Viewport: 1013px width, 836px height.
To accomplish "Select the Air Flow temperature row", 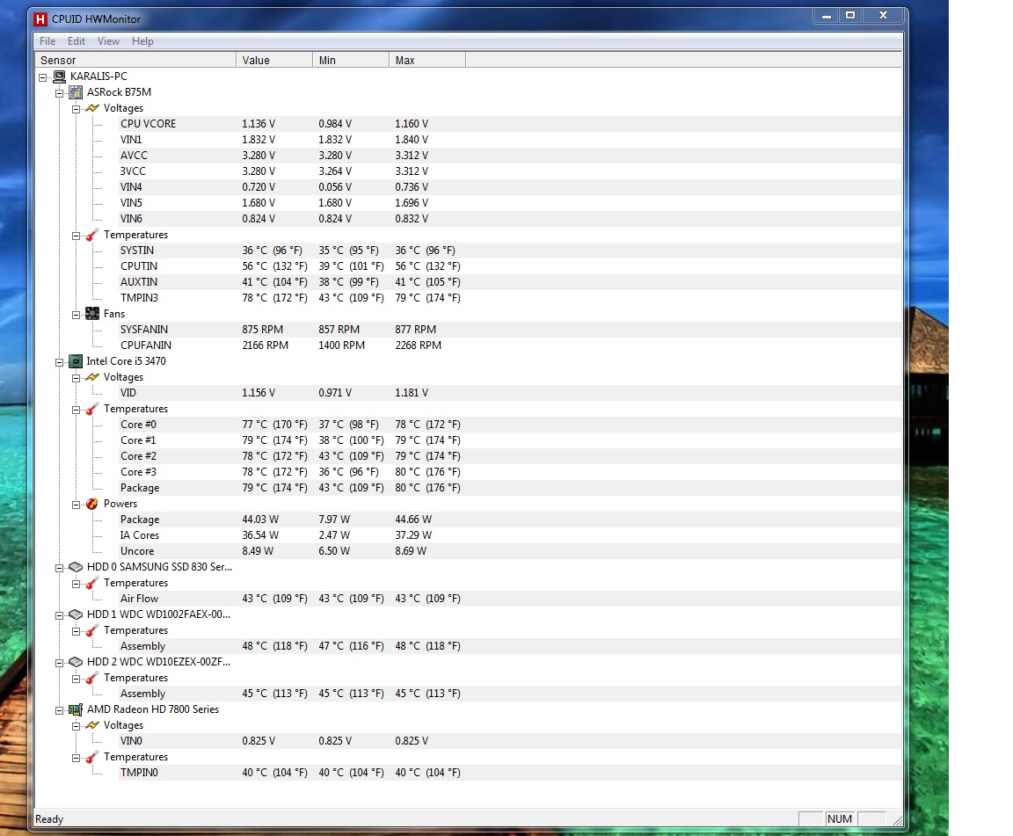I will (510, 599).
